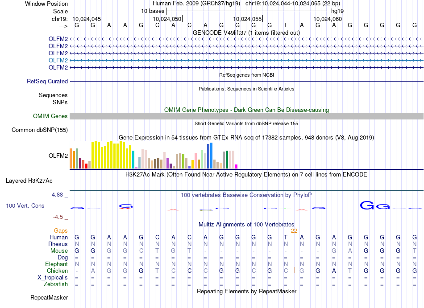The height and width of the screenshot is (308, 424).
Task: Click the ---> sequence direction arrow label
Action: click(63, 26)
